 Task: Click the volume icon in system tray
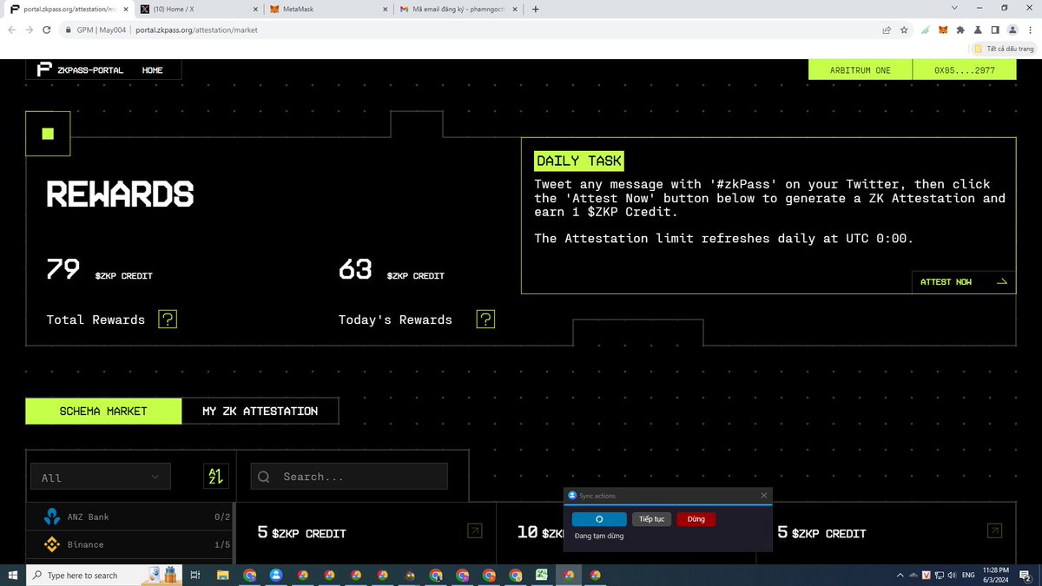pyautogui.click(x=953, y=575)
